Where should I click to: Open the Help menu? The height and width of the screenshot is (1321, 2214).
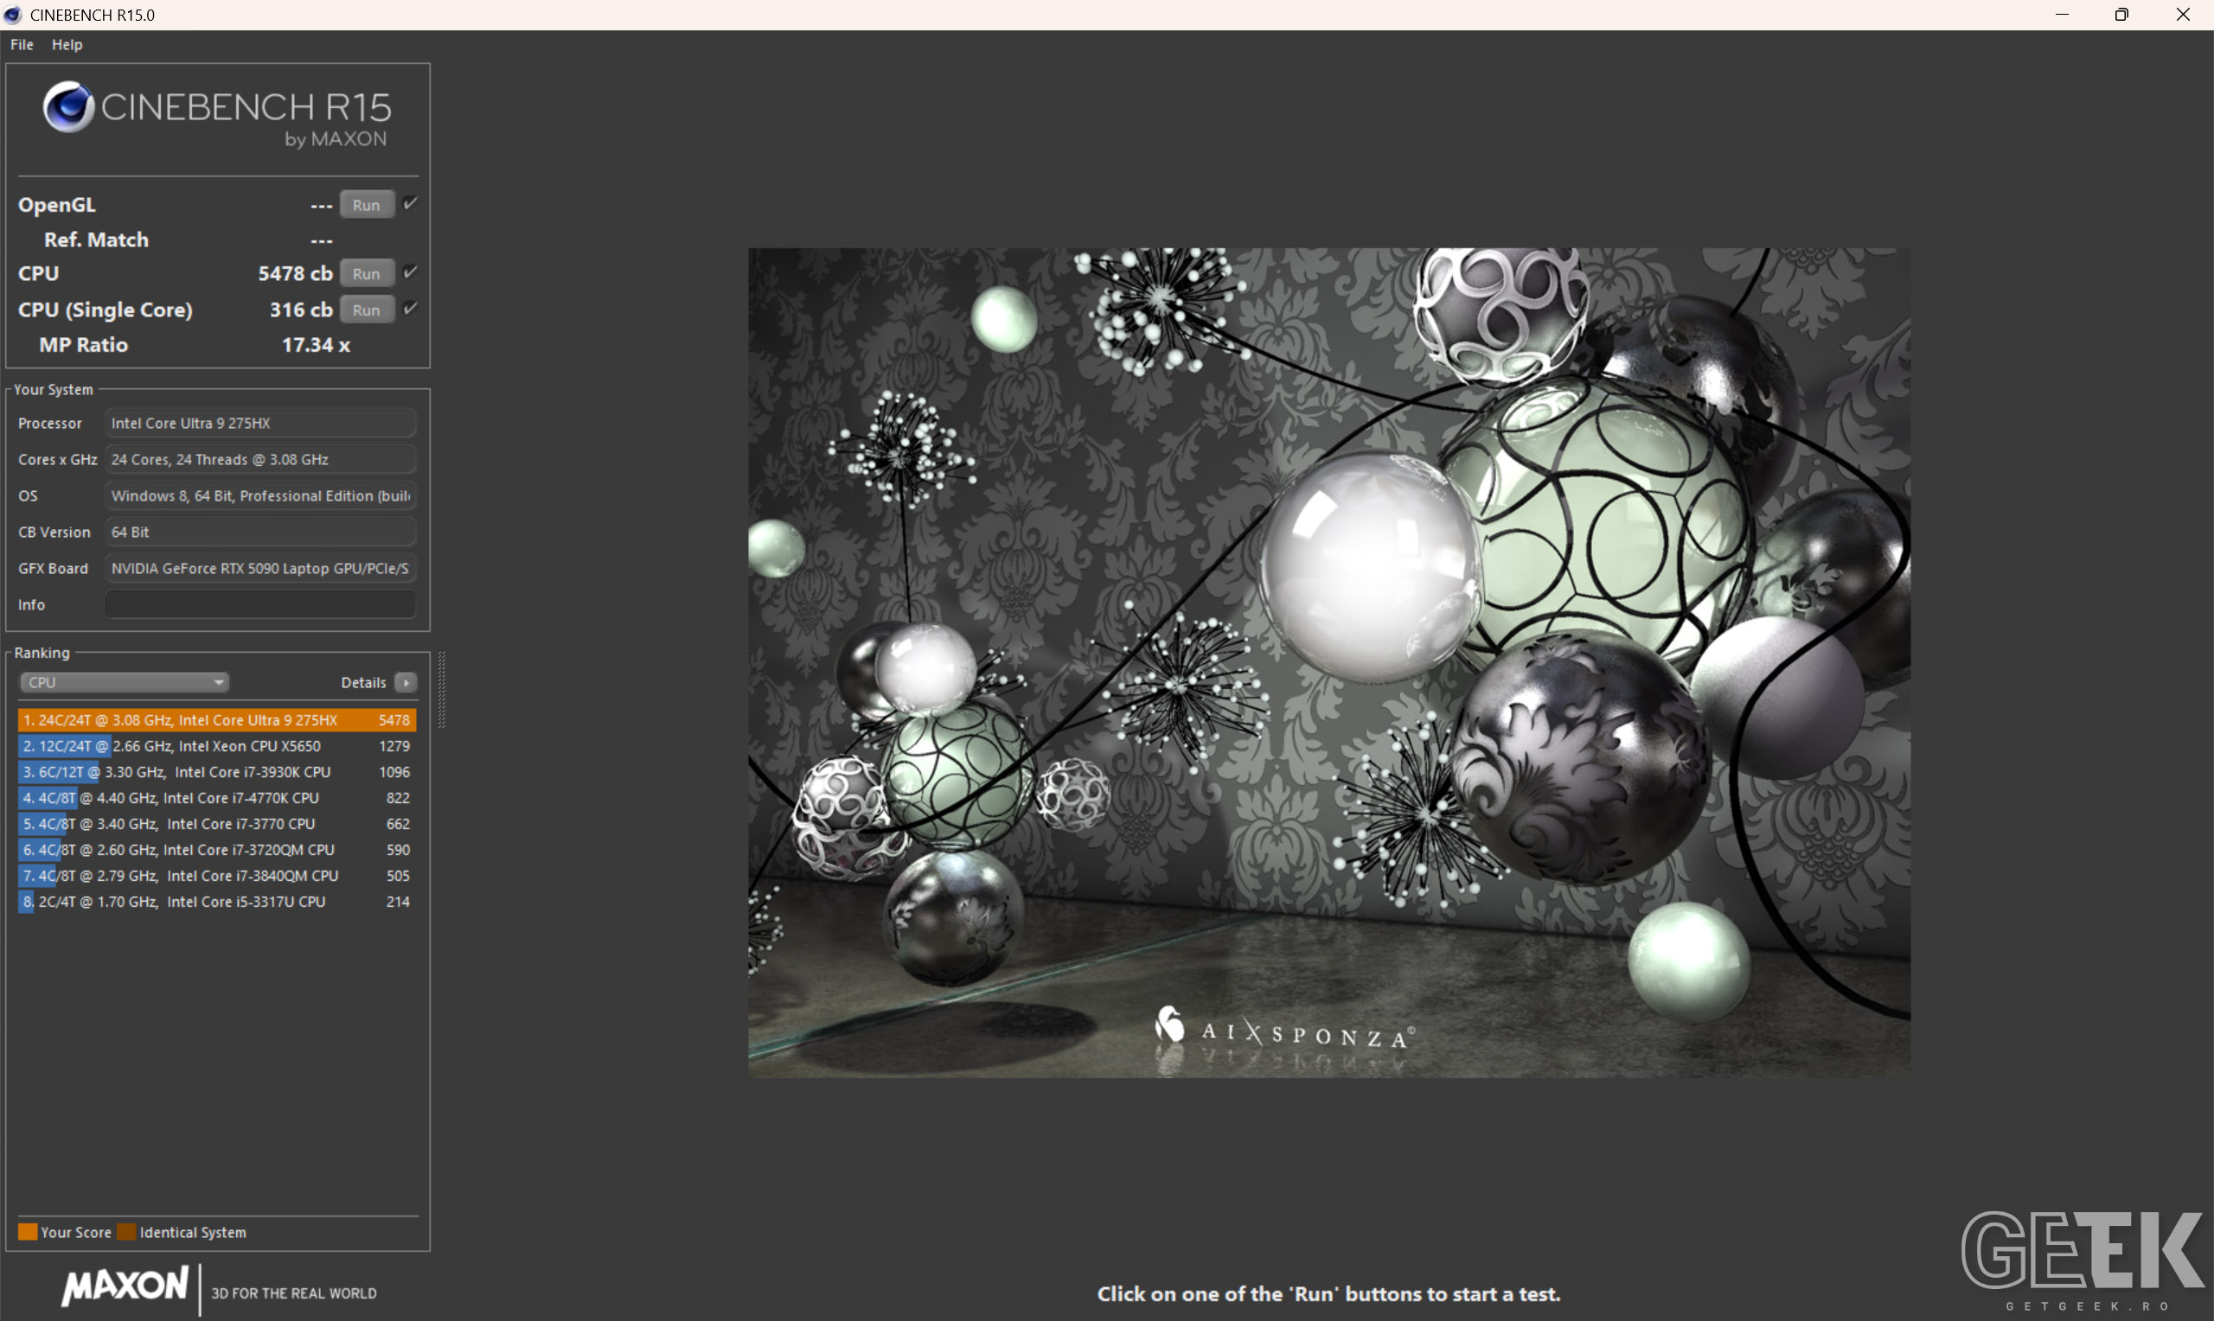67,44
